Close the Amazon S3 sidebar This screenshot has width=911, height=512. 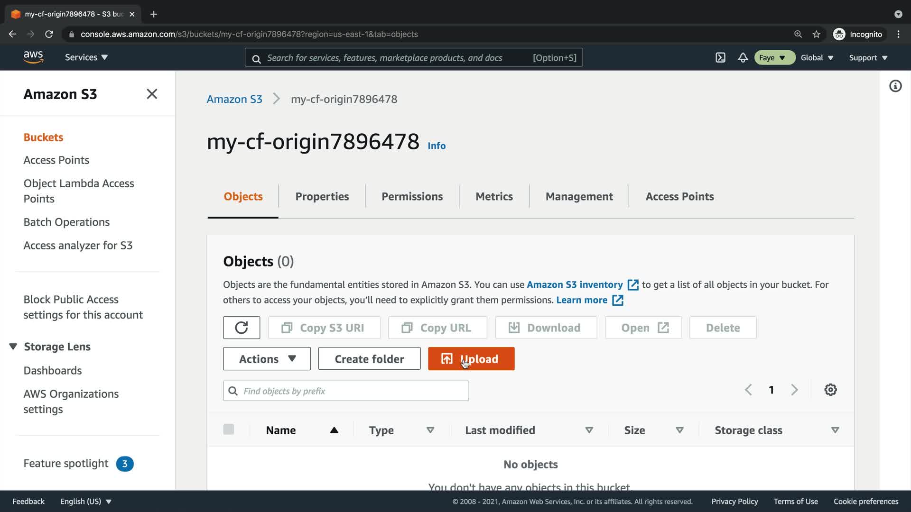click(152, 94)
